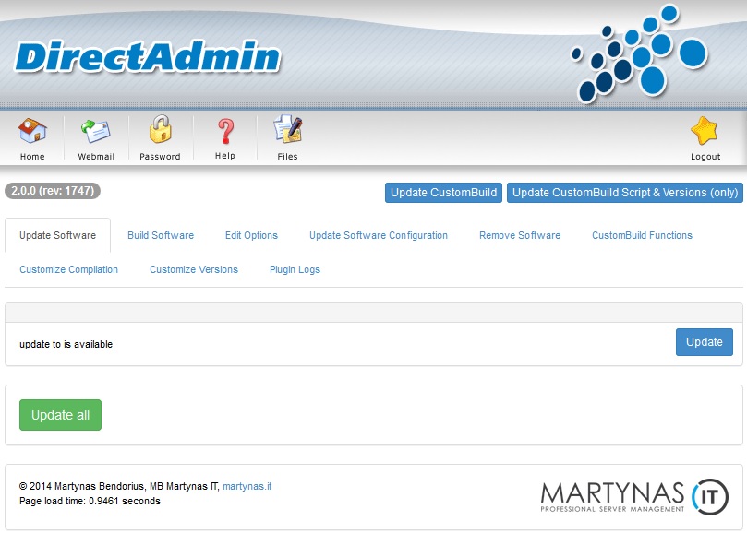Select Update Software Configuration tab
This screenshot has height=533, width=747.
tap(379, 235)
